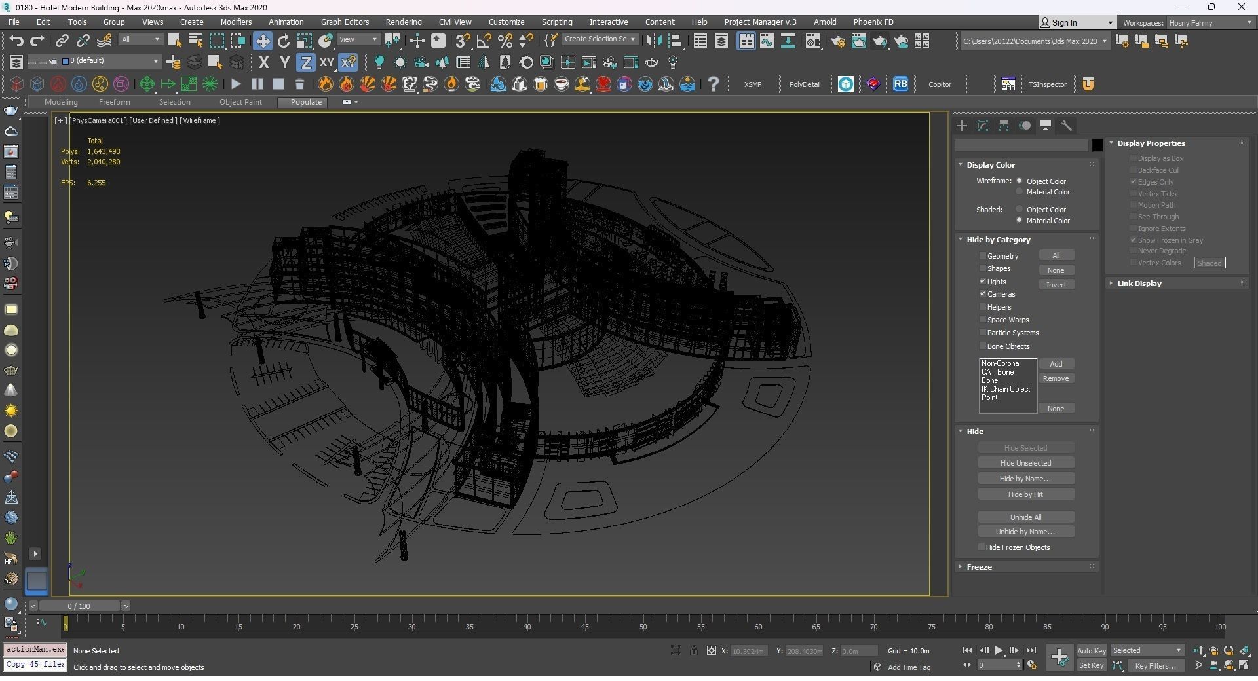This screenshot has width=1258, height=681.
Task: Restrict to Y axis constraint
Action: 284,62
